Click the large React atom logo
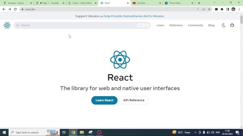The width and height of the screenshot is (243, 136). [120, 60]
